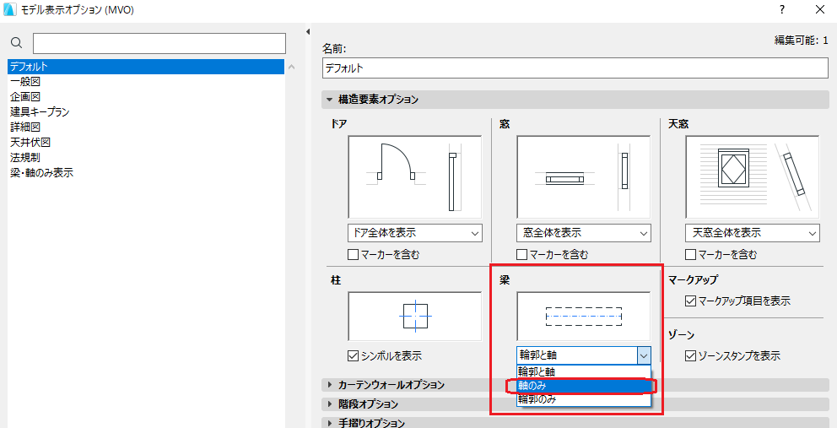
Task: Open the 天窓全体を表示 dropdown
Action: 753,233
